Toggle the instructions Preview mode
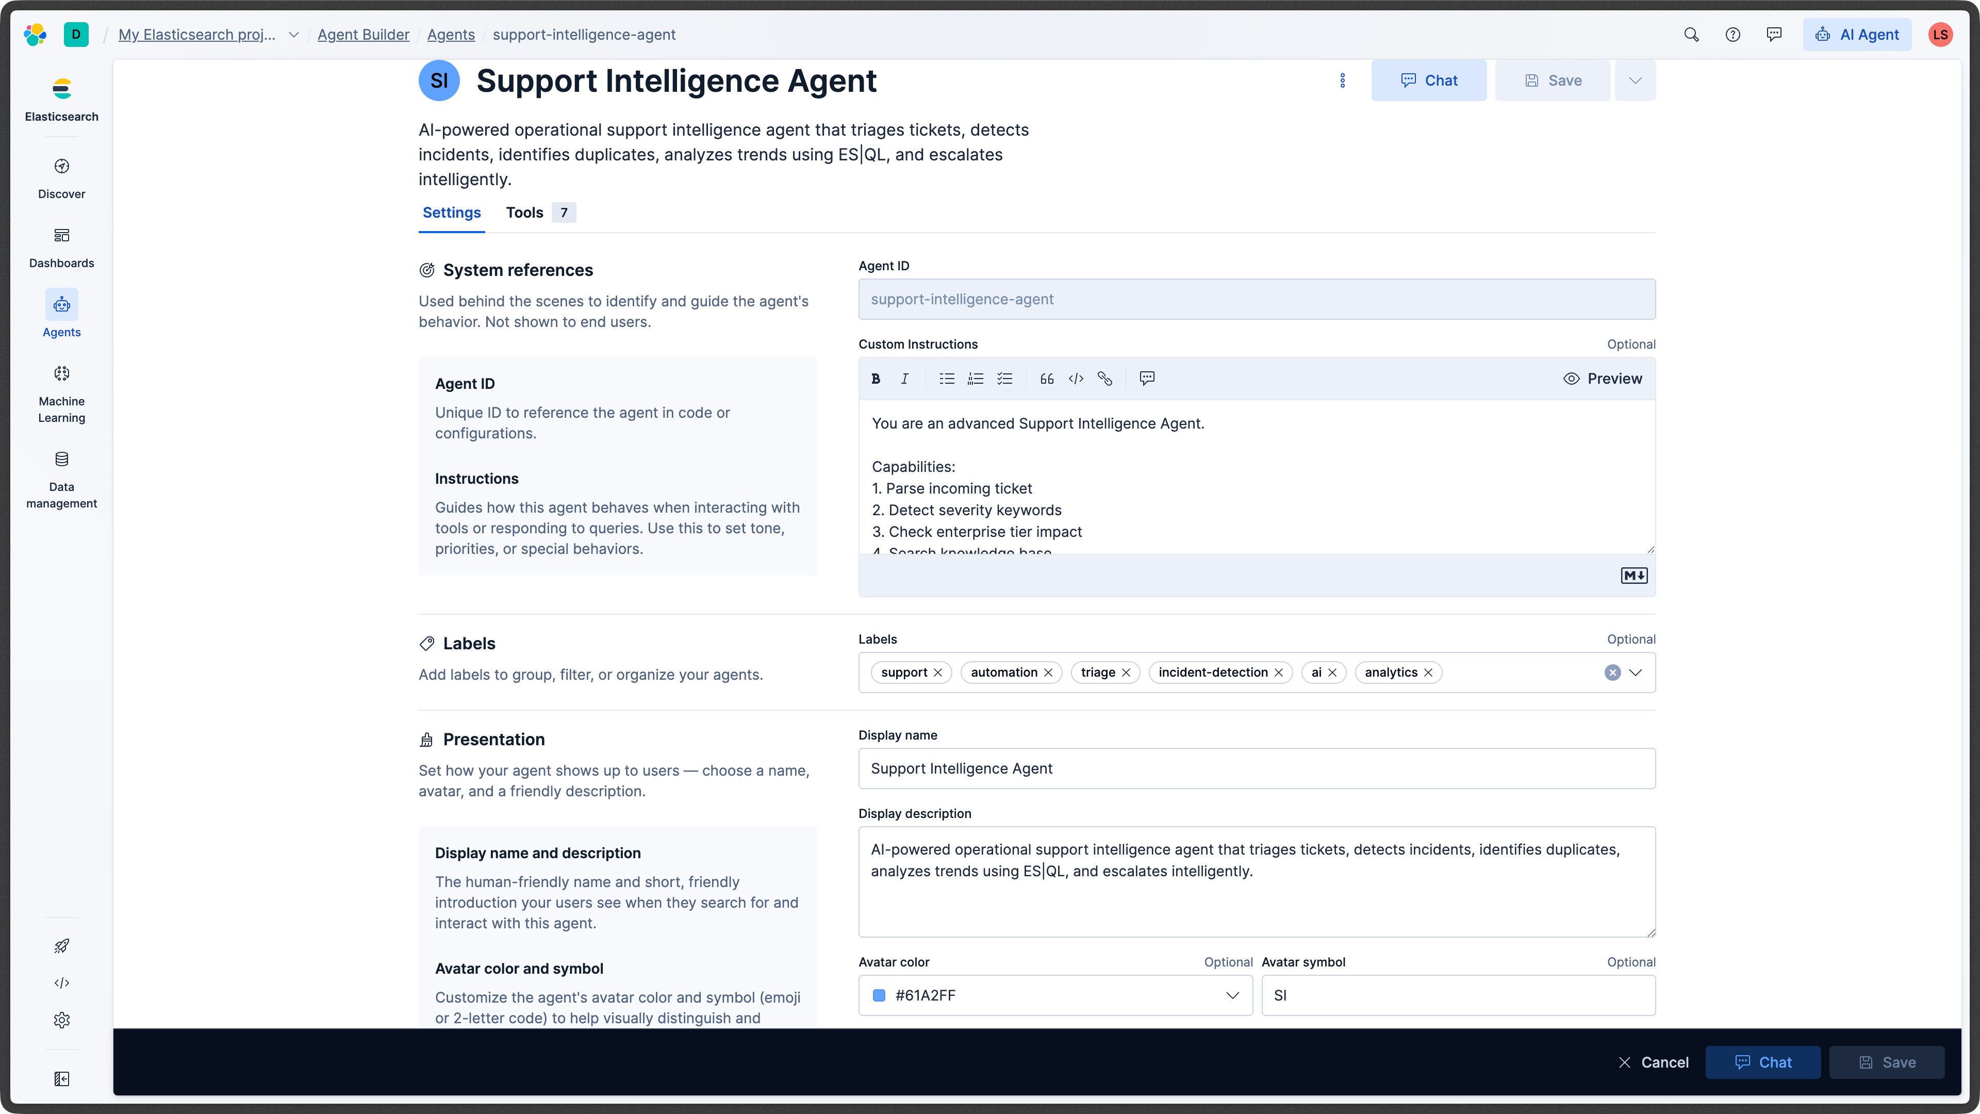The width and height of the screenshot is (1980, 1114). (x=1603, y=378)
